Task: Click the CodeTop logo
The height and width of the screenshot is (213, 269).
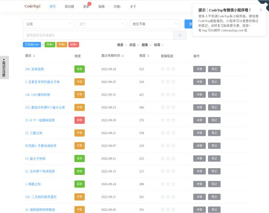Action: point(32,6)
